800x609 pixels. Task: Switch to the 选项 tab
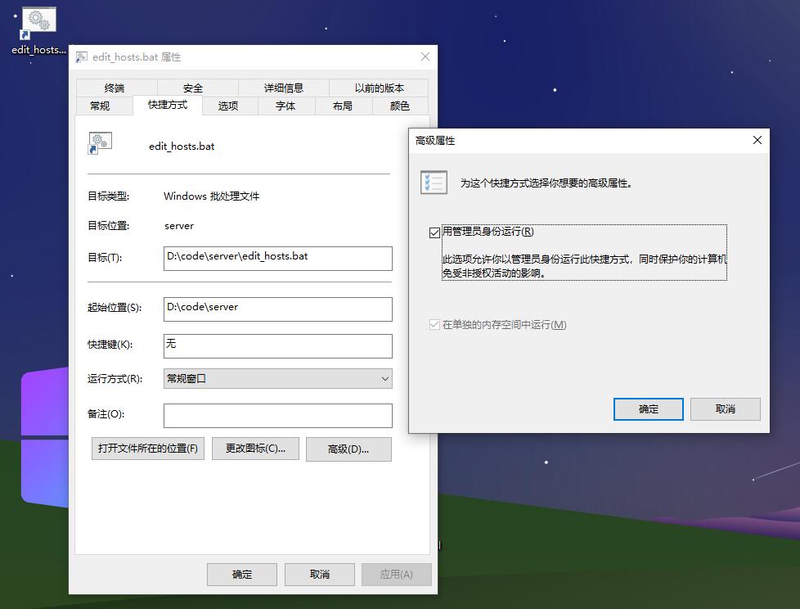point(228,106)
